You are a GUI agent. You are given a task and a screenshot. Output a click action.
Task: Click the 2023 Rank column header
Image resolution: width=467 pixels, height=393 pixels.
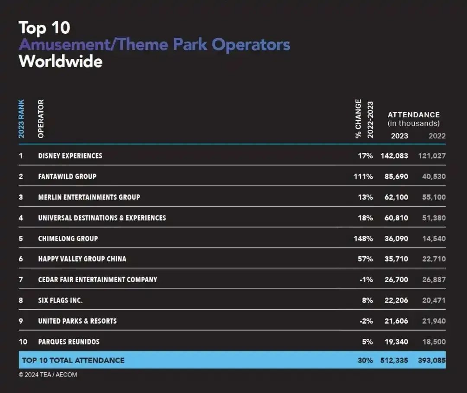[x=22, y=119]
